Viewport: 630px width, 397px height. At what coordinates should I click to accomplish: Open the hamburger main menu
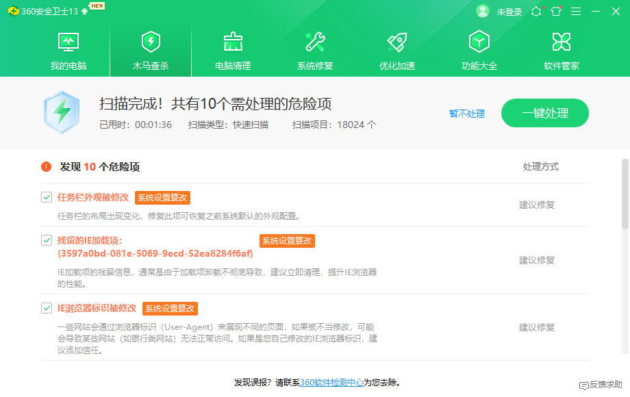pyautogui.click(x=576, y=12)
